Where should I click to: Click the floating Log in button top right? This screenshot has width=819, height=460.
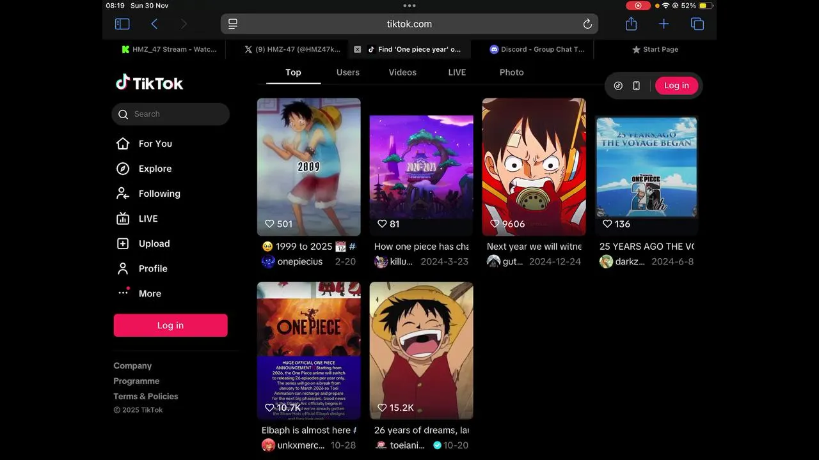[676, 86]
